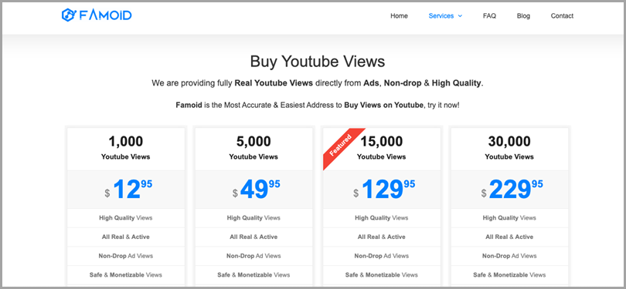Go to the Blog page
Screen dimensions: 626x289
tap(523, 16)
